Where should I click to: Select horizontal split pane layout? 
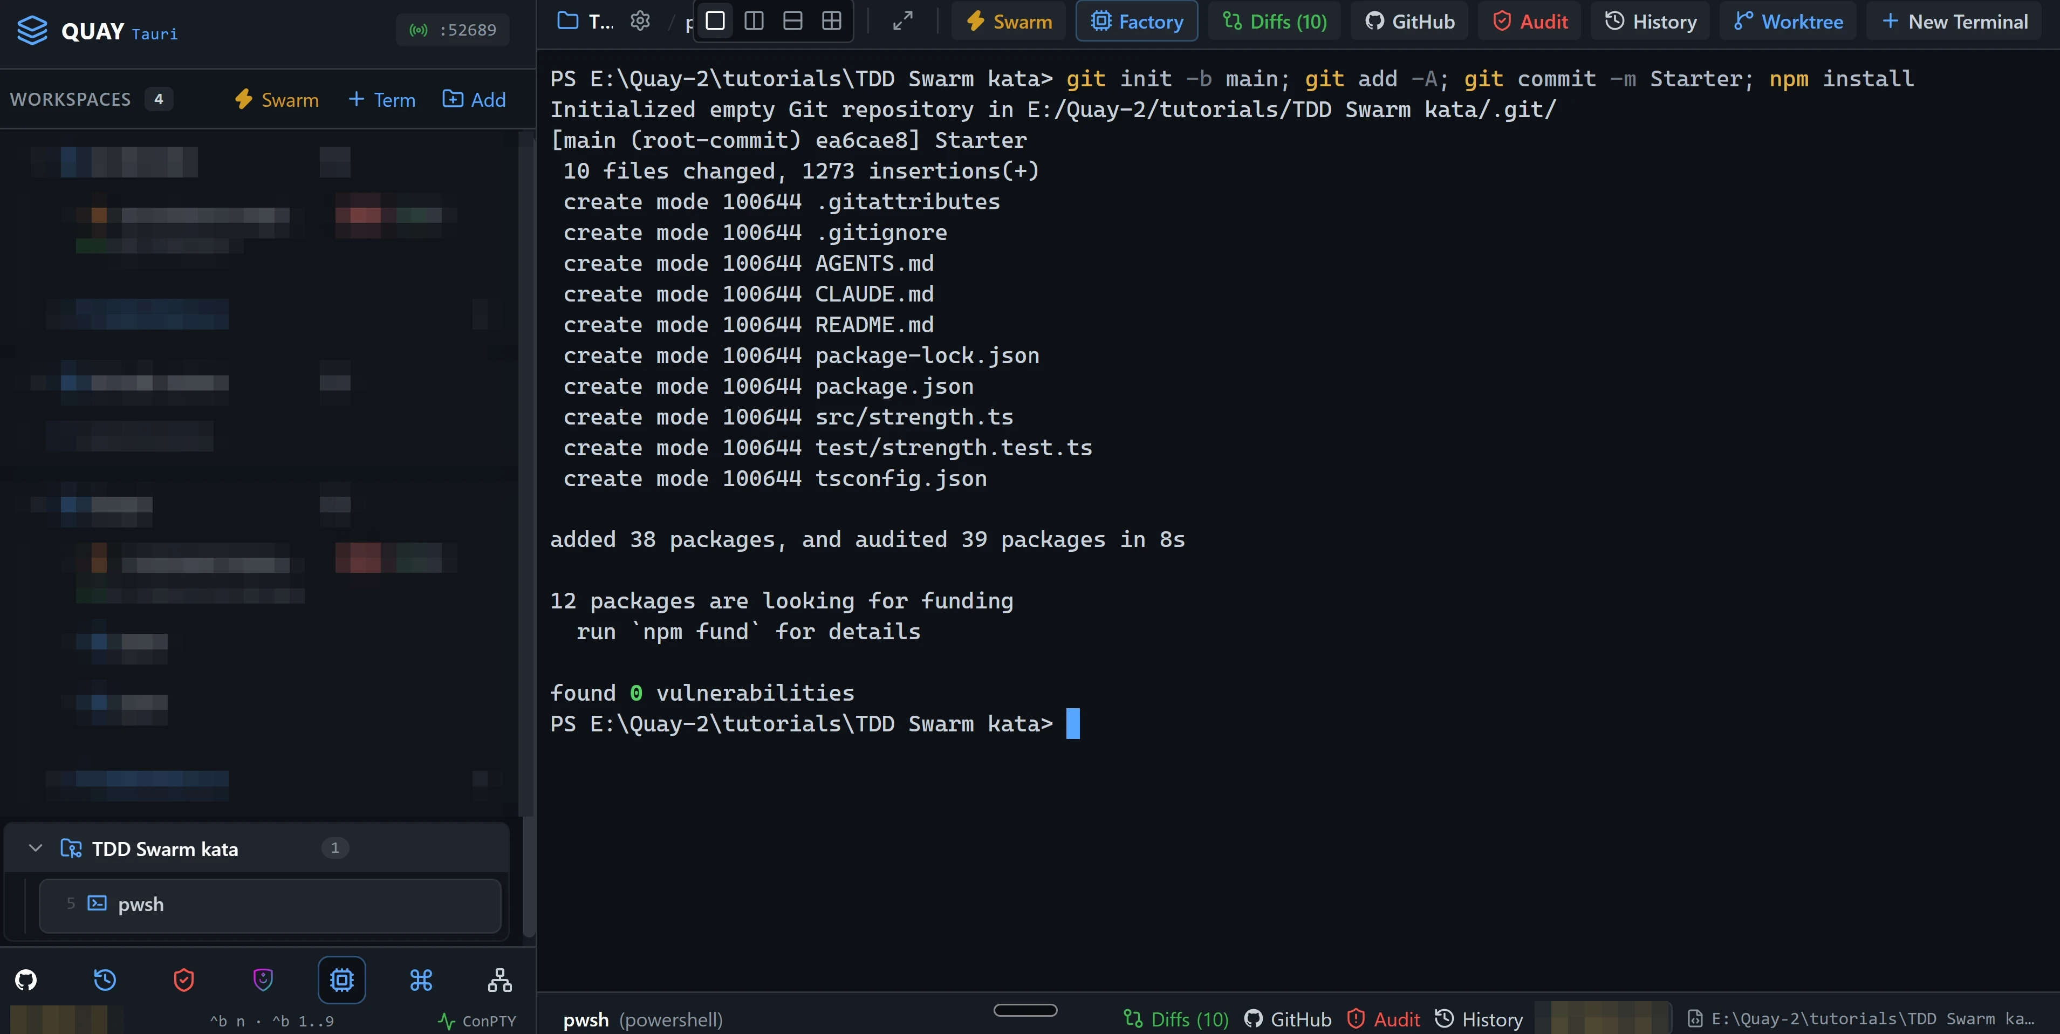792,21
